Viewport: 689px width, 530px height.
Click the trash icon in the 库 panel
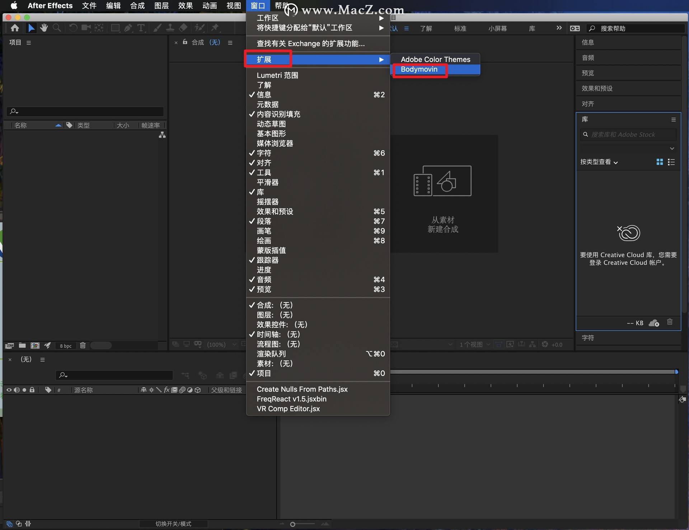(x=670, y=322)
